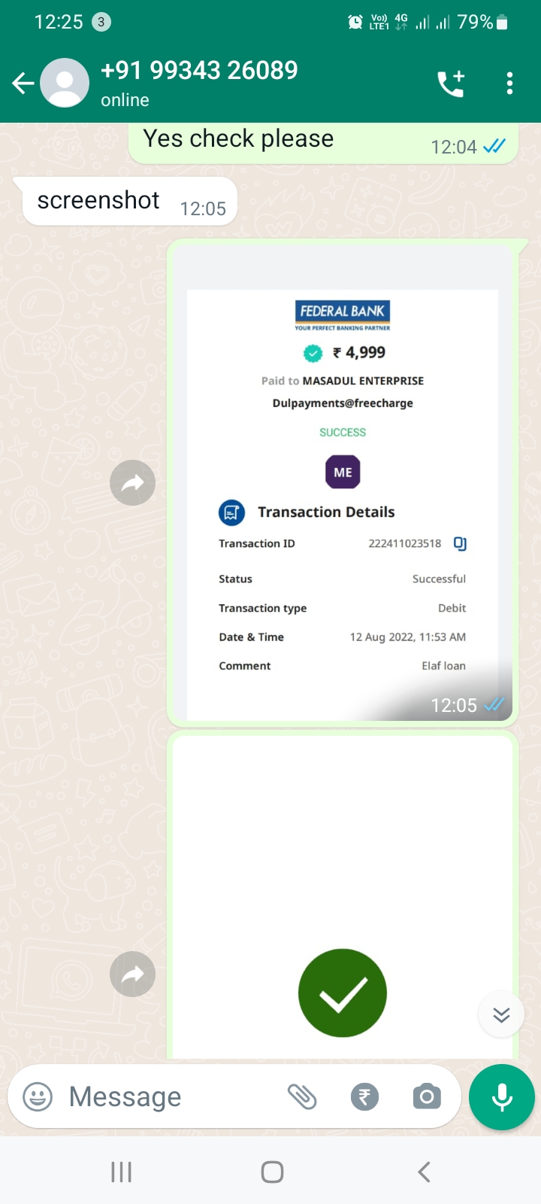541x1204 pixels.
Task: Open the emoji picker
Action: click(x=38, y=1096)
